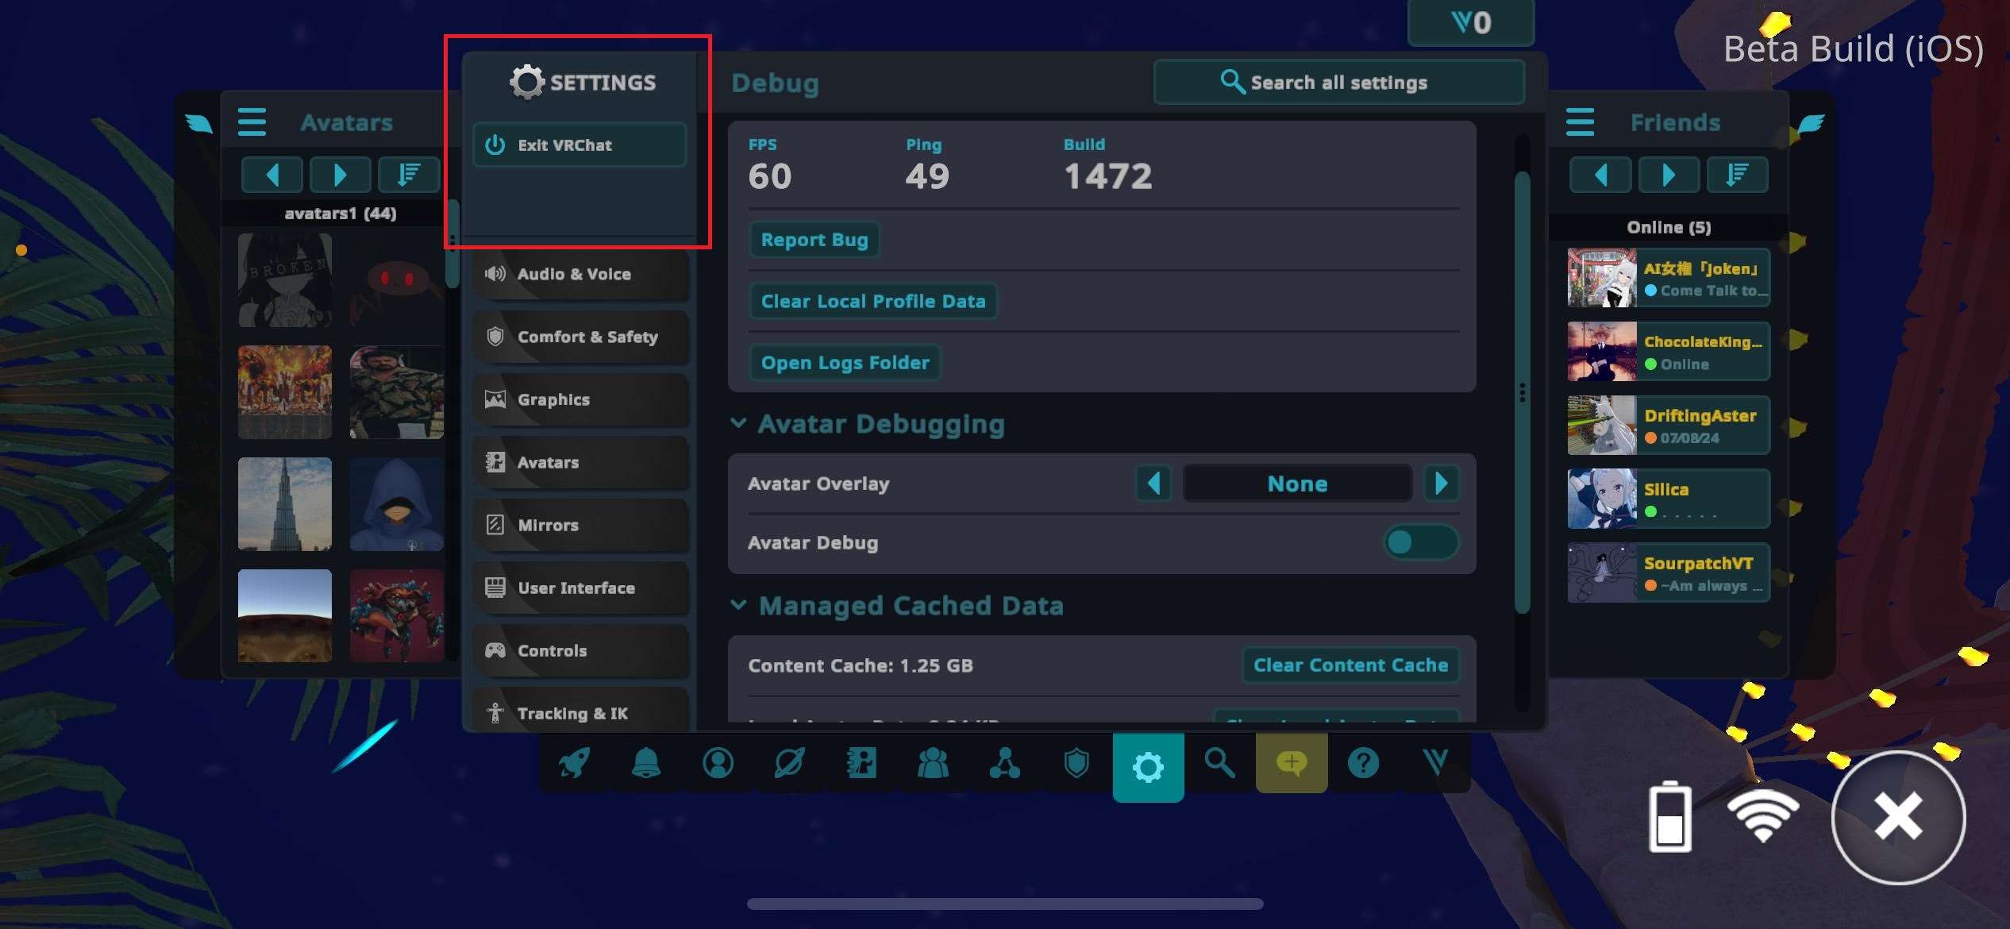Screen dimensions: 2010x929
Task: Click the left wing icon beside Avatars
Action: click(198, 123)
